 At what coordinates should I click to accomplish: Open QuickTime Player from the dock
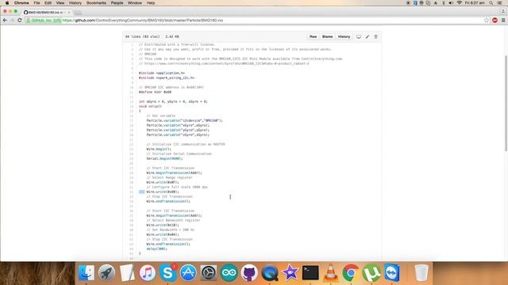click(x=270, y=272)
